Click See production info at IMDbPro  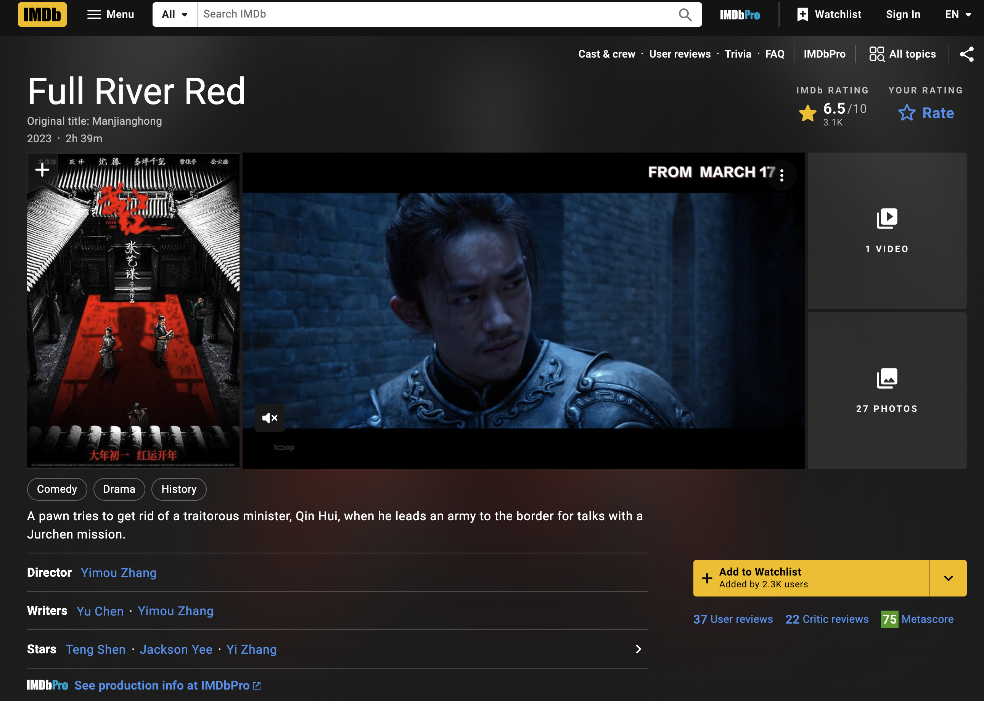[167, 685]
